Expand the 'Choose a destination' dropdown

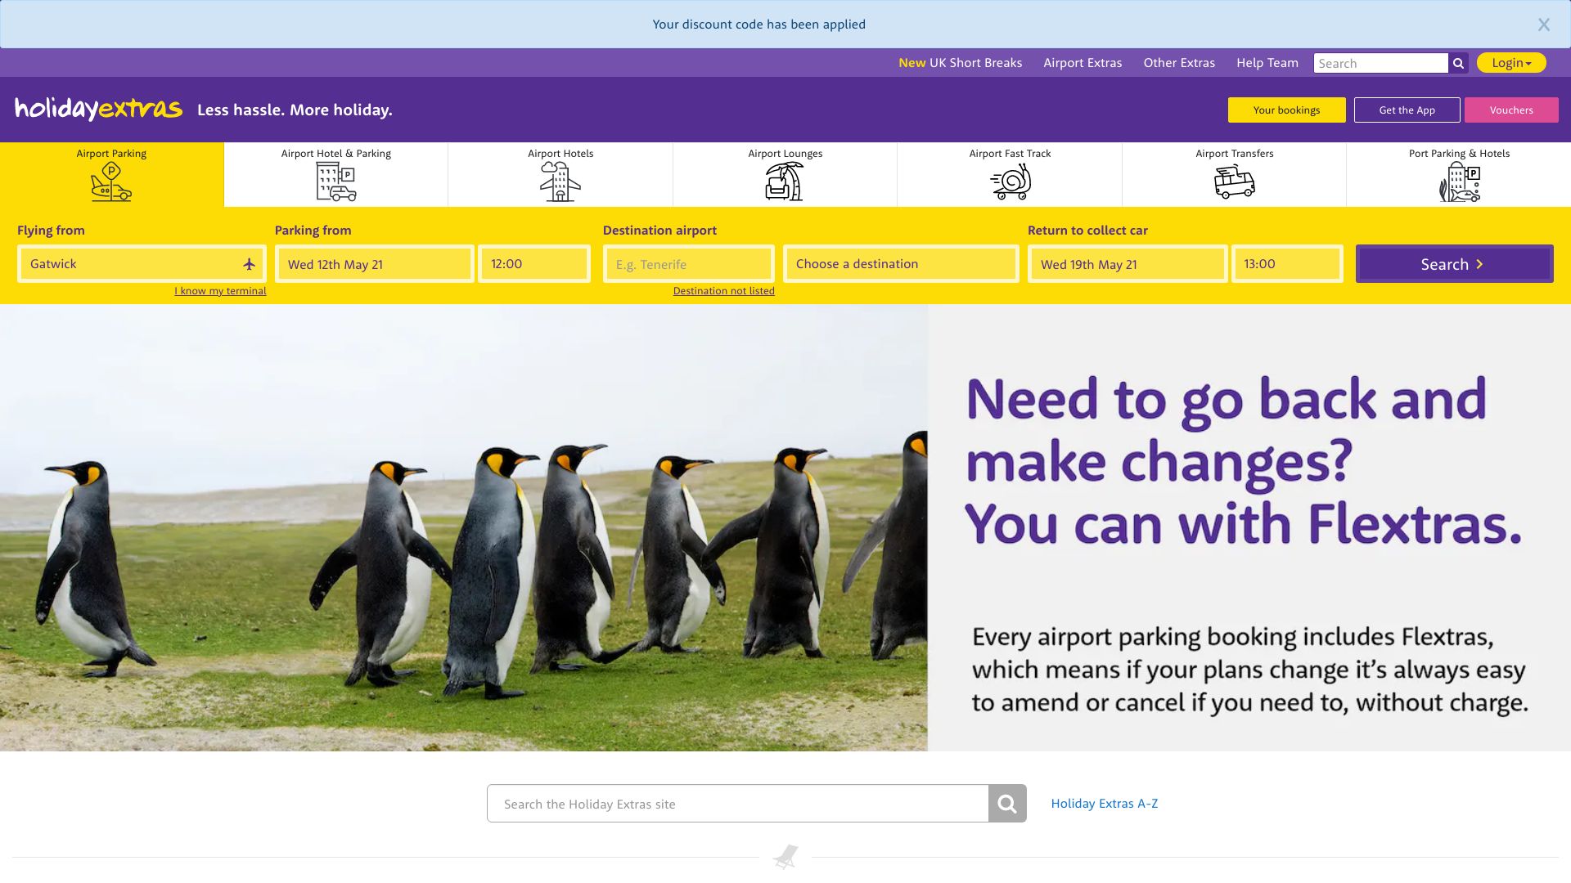tap(900, 263)
